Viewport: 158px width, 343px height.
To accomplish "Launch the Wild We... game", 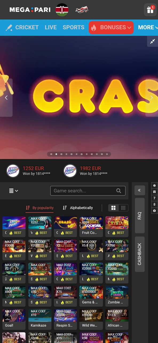I will click(91, 319).
